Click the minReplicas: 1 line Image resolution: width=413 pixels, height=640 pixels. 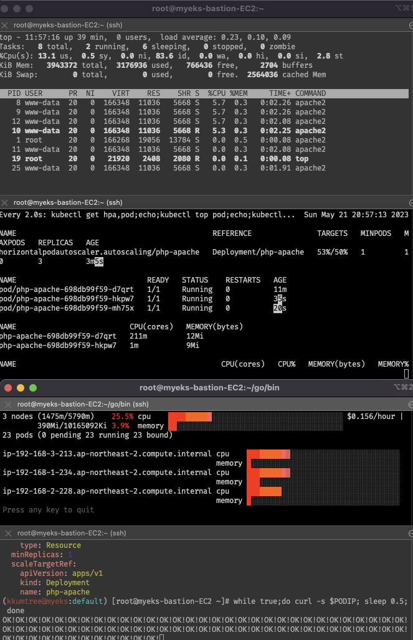point(41,555)
